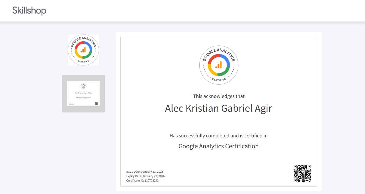This screenshot has width=365, height=194.
Task: Click the QR code on the certificate
Action: click(x=302, y=173)
